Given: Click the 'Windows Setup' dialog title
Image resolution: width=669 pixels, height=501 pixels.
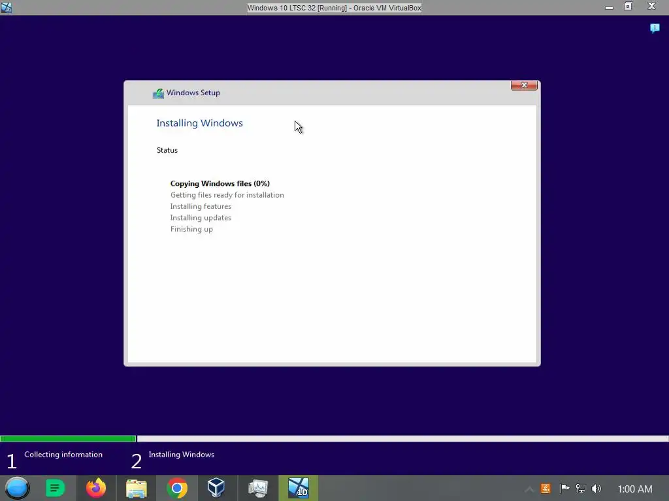Looking at the screenshot, I should click(193, 93).
